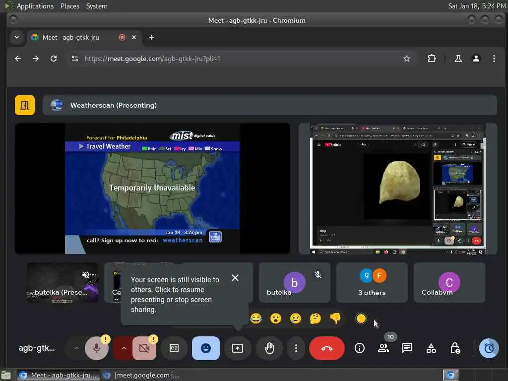Open meeting details info icon
Image resolution: width=508 pixels, height=381 pixels.
359,348
